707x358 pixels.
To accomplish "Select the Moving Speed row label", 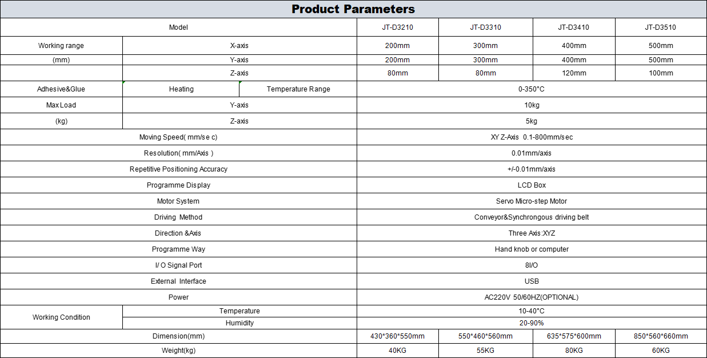I will click(178, 137).
